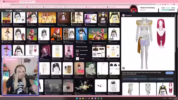This screenshot has width=178, height=100.
Task: Open the GOLDEN text poster thumbnail
Action: [x=84, y=86]
